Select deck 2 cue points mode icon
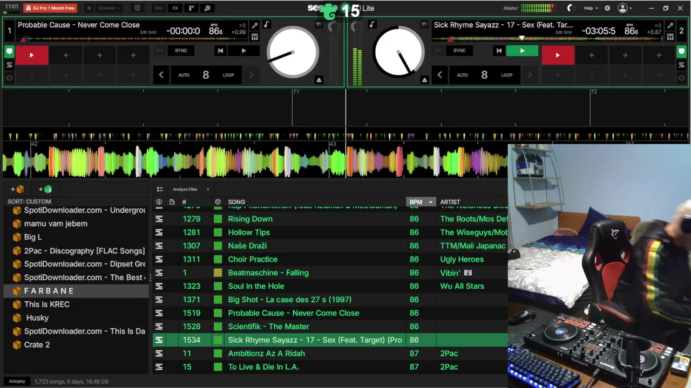Image resolution: width=691 pixels, height=388 pixels. 681,52
